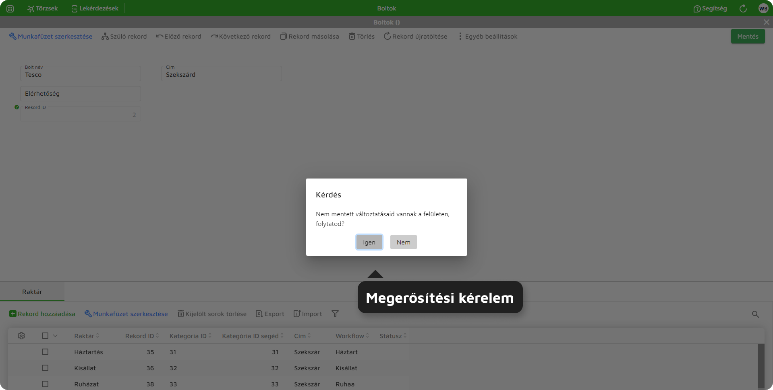Click the table vertical scrollbar
Screen dimensions: 773x390
[761, 365]
